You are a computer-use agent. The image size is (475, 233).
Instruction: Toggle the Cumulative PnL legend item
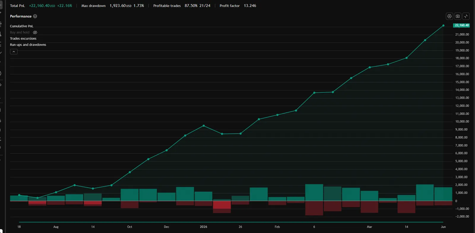coord(22,26)
